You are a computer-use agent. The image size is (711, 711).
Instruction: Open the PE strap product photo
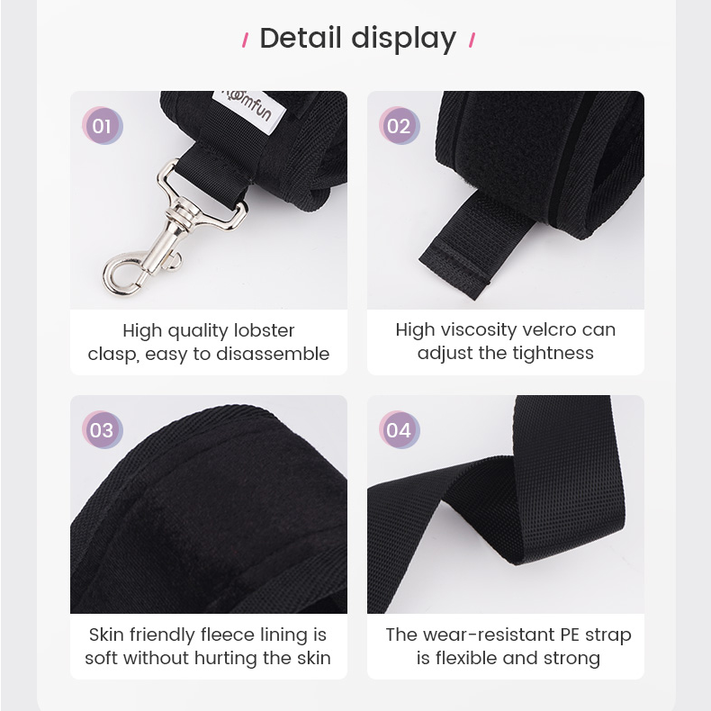pyautogui.click(x=506, y=504)
